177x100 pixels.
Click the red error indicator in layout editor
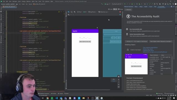coord(120,12)
